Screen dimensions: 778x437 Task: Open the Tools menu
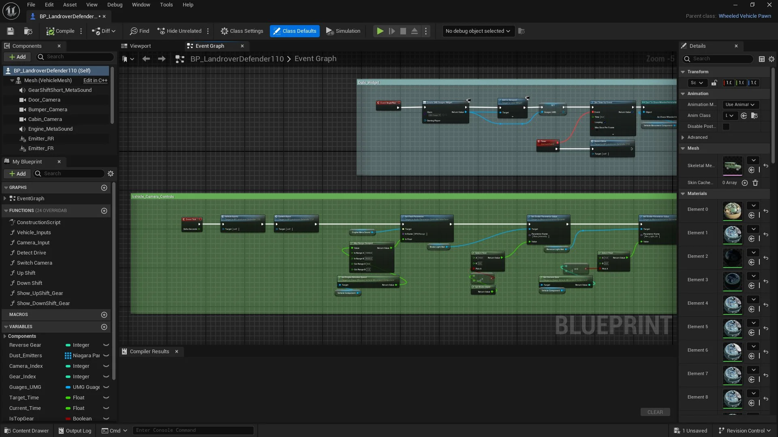tap(166, 5)
